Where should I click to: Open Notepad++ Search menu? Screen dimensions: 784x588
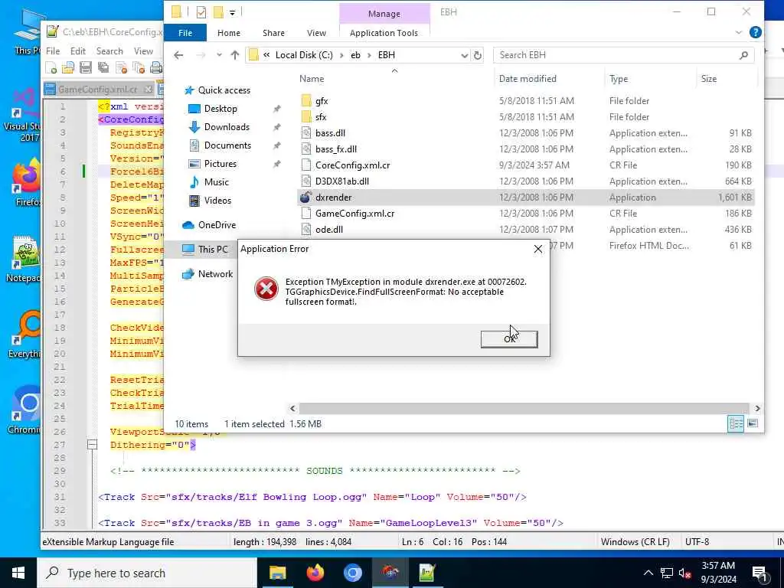click(x=109, y=51)
